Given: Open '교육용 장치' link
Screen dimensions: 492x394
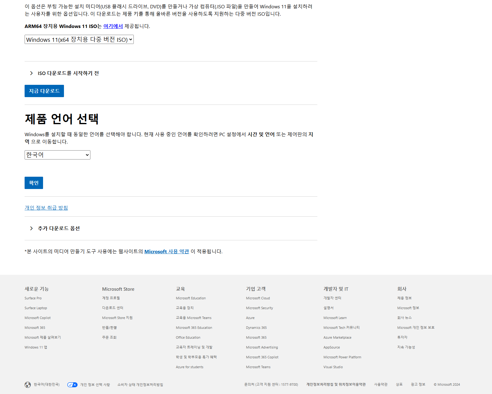Looking at the screenshot, I should 185,308.
